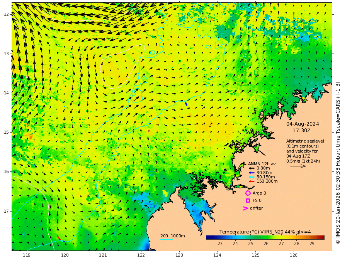Click the -15 latitude axis label
This screenshot has height=262, width=340.
click(x=6, y=132)
